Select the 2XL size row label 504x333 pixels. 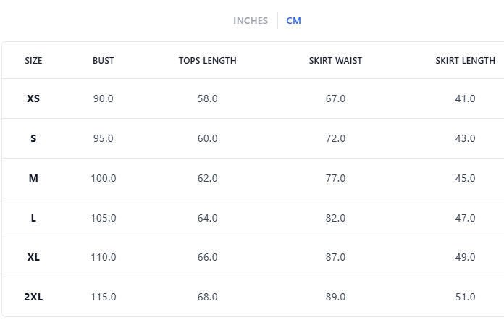click(x=33, y=297)
